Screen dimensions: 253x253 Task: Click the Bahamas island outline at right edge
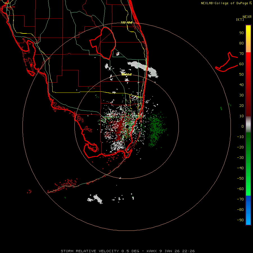point(227,62)
